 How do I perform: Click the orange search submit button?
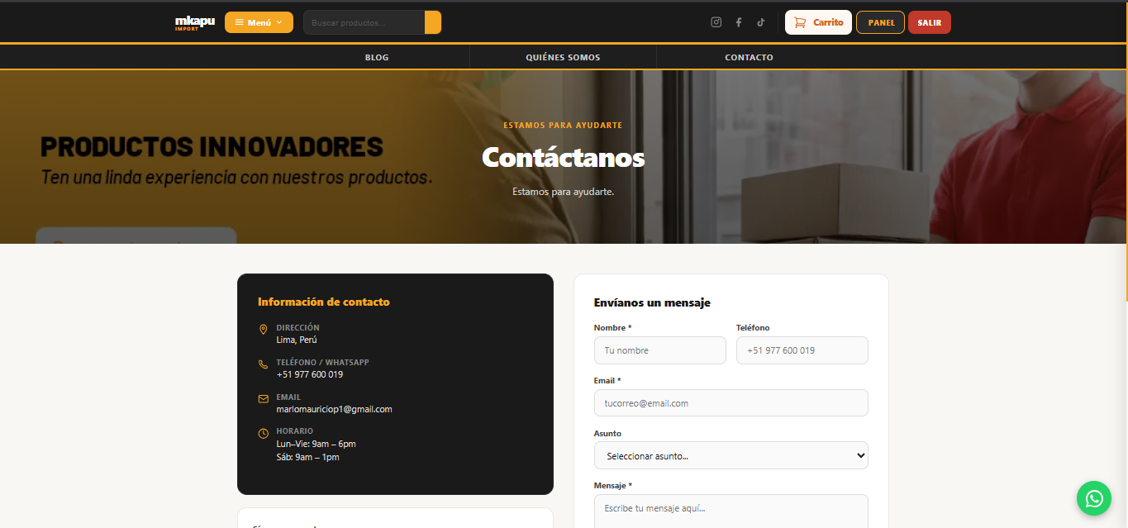(x=433, y=22)
